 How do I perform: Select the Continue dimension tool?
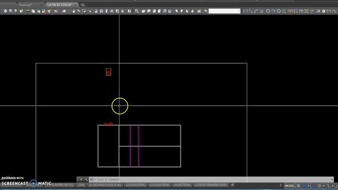301,11
